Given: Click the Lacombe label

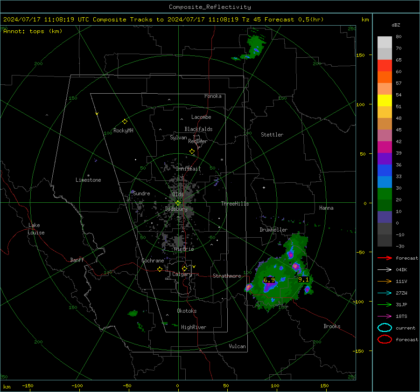Looking at the screenshot, I should point(201,117).
